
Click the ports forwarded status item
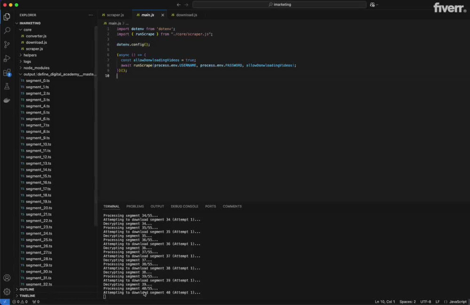point(36,302)
